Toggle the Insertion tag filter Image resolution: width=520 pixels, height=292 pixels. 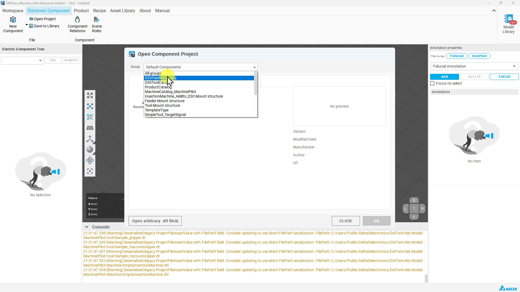point(479,56)
